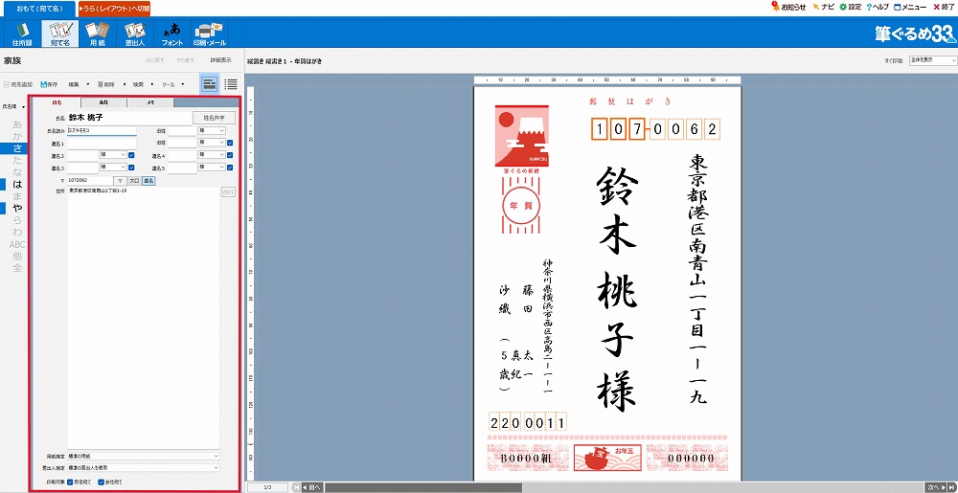The width and height of the screenshot is (958, 493).
Task: Open お知らせ notifications bell
Action: pos(788,7)
